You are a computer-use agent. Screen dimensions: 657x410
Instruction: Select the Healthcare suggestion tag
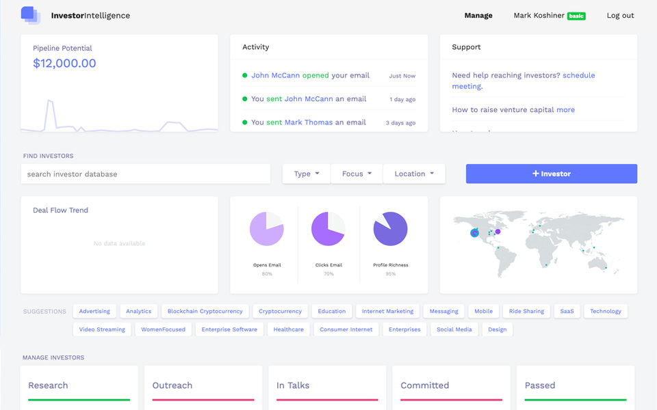288,329
